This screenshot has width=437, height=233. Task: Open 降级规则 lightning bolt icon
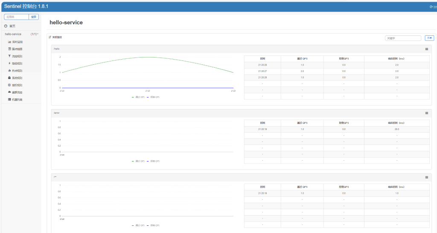9,63
